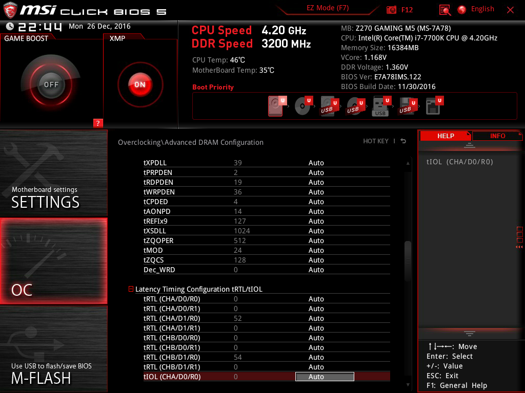Open the Auto value for tXPDLL

(x=316, y=163)
